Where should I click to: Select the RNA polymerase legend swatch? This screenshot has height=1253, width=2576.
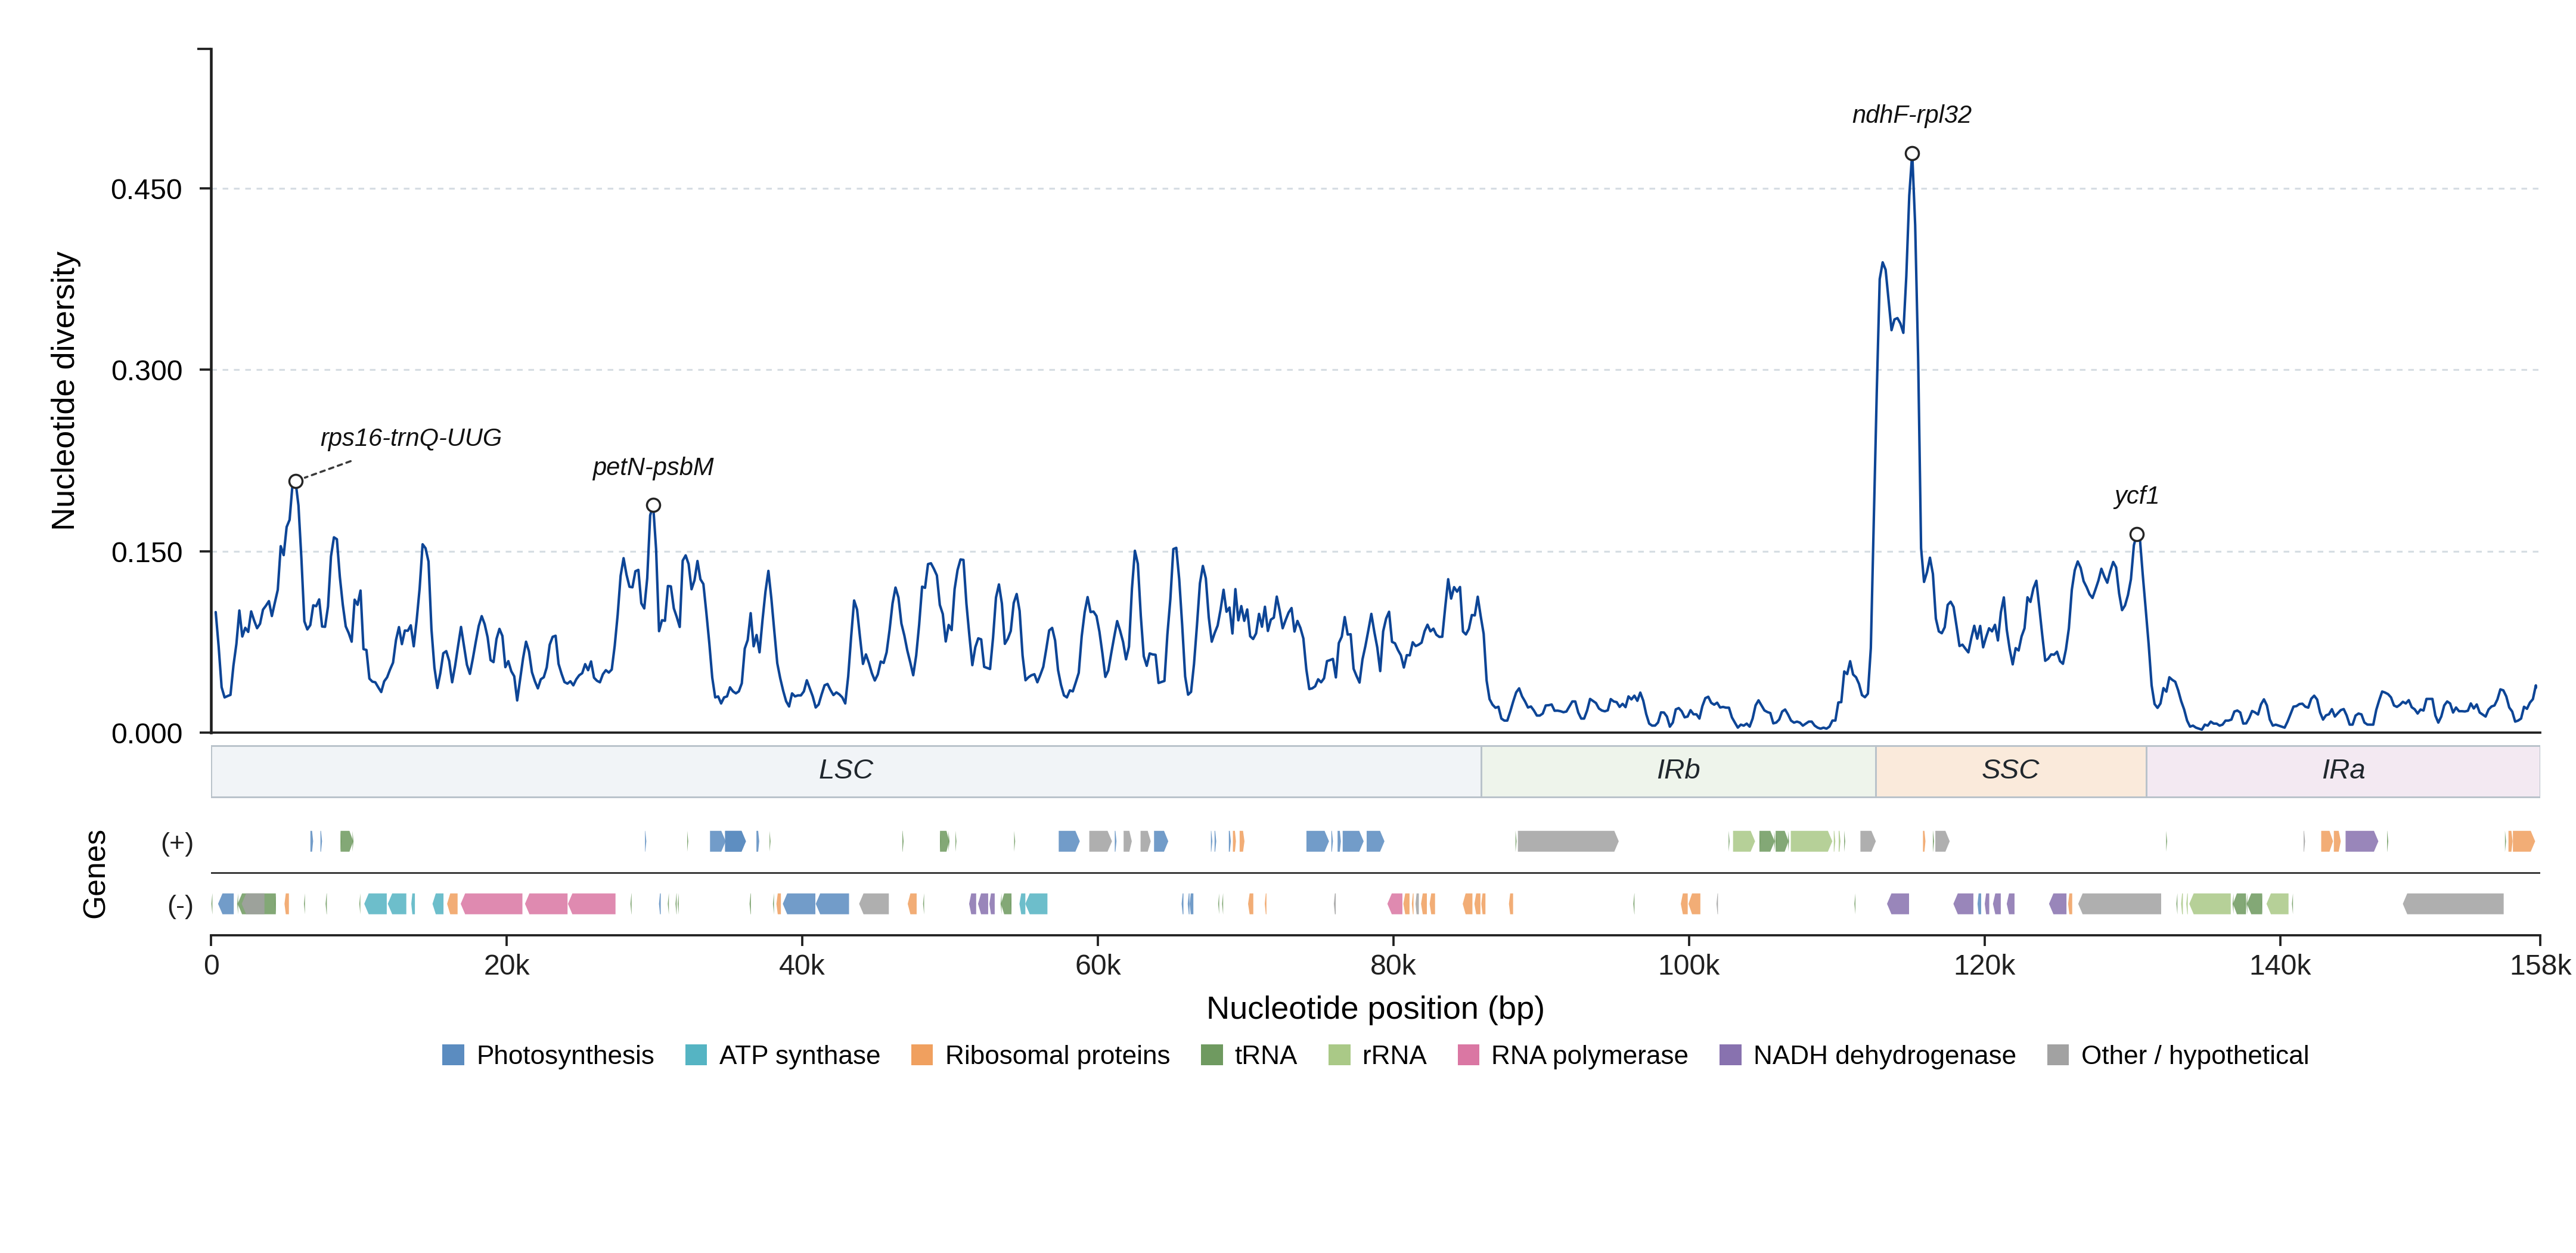1468,1055
